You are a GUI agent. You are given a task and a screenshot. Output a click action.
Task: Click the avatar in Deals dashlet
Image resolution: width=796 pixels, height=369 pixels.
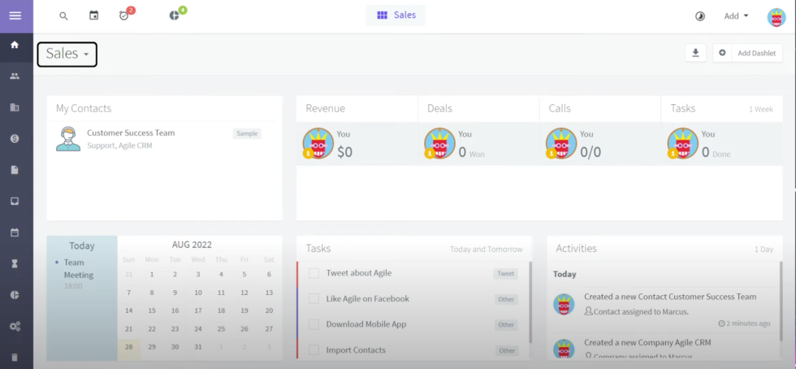439,143
